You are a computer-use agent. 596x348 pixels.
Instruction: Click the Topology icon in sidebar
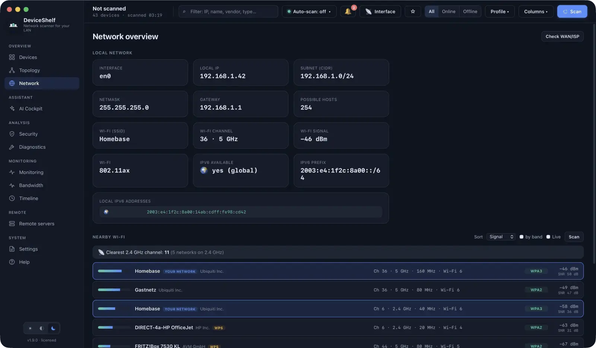tap(12, 70)
